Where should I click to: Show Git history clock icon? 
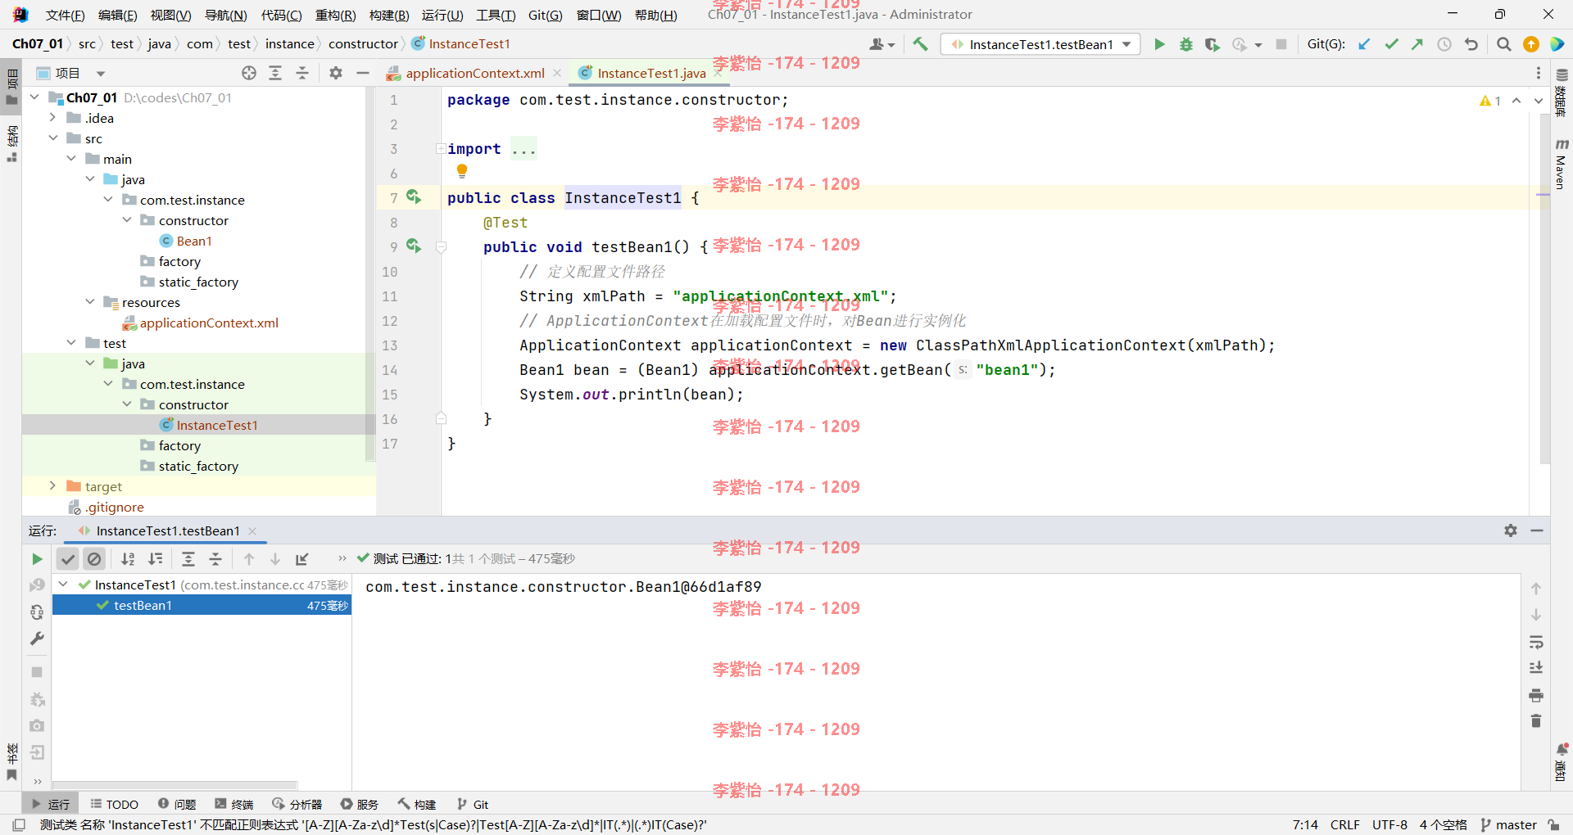coord(1444,44)
